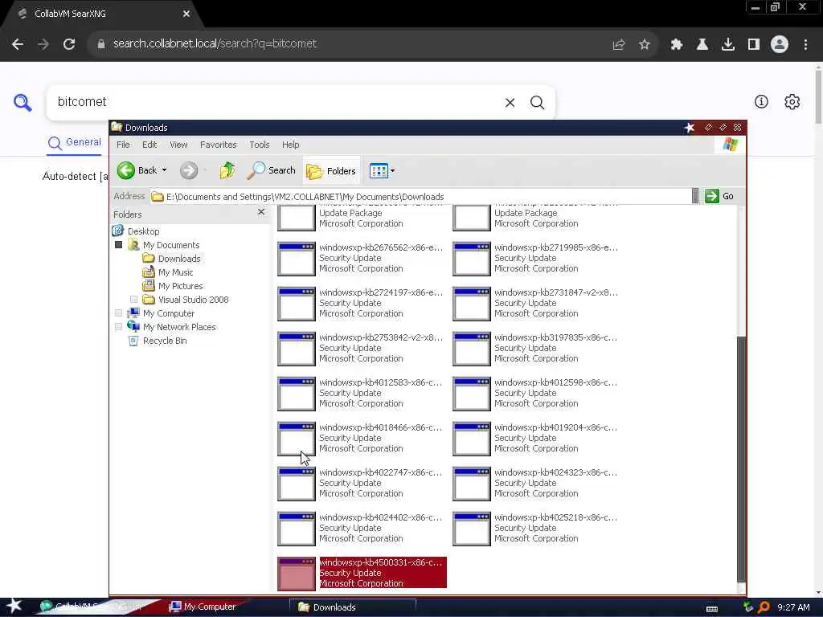This screenshot has height=617, width=823.
Task: Expand the My Computer tree node
Action: 119,313
